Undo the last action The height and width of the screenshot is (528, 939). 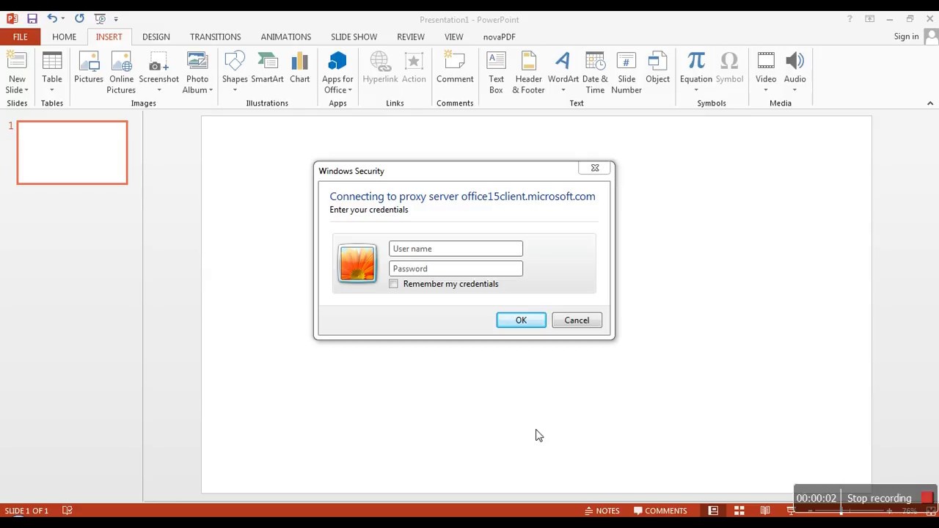(x=51, y=18)
